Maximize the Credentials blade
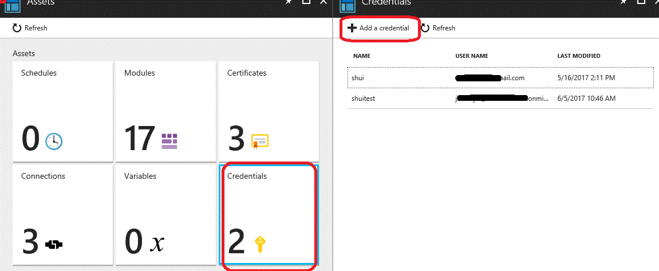Viewport: 659px width, 271px height. [x=641, y=2]
